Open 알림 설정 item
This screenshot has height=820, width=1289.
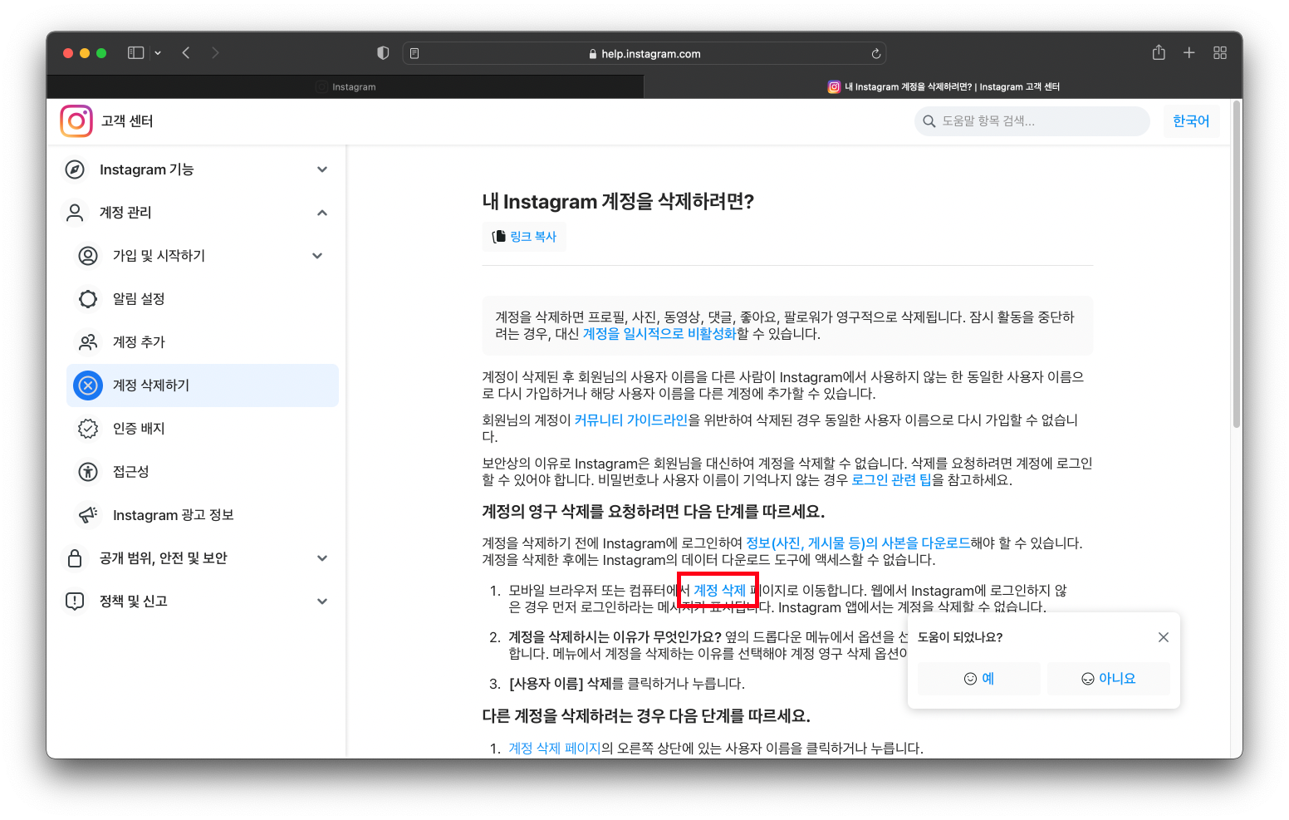203,299
